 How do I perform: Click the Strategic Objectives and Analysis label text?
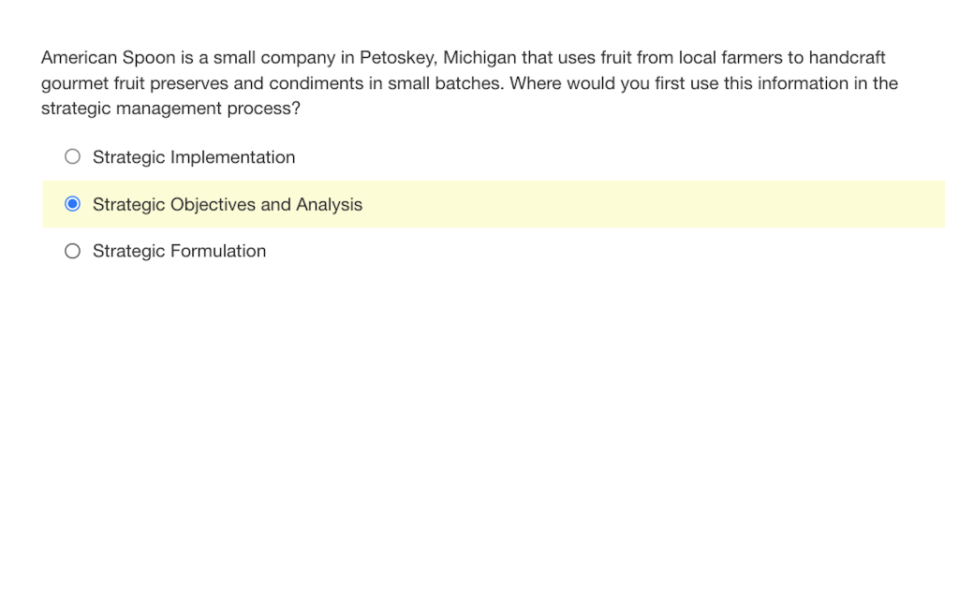pyautogui.click(x=228, y=204)
